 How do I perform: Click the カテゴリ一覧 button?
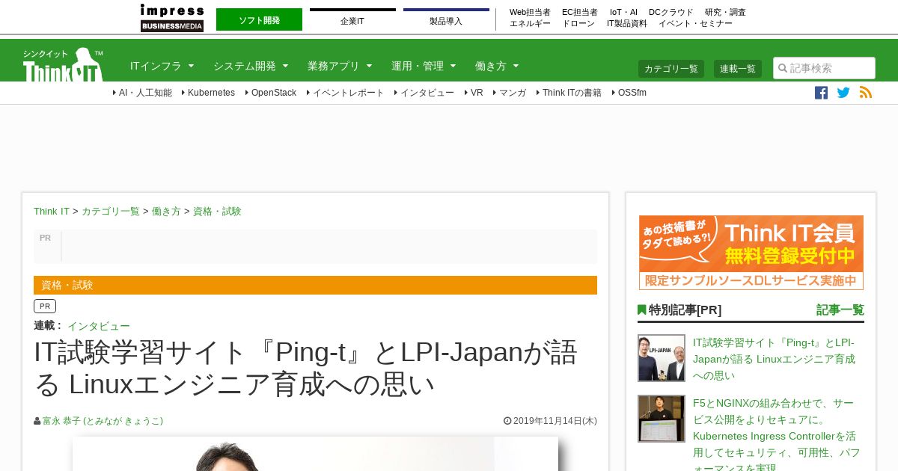pyautogui.click(x=671, y=69)
